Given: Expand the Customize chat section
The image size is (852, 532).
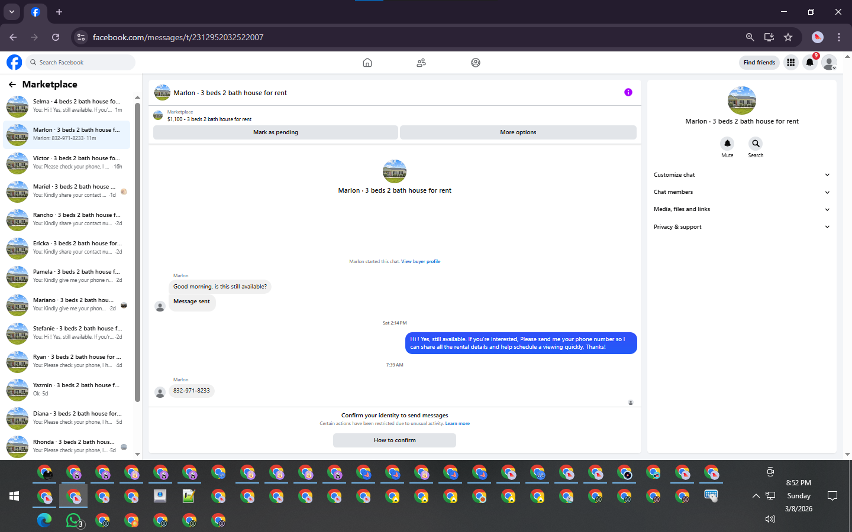Looking at the screenshot, I should click(x=741, y=175).
